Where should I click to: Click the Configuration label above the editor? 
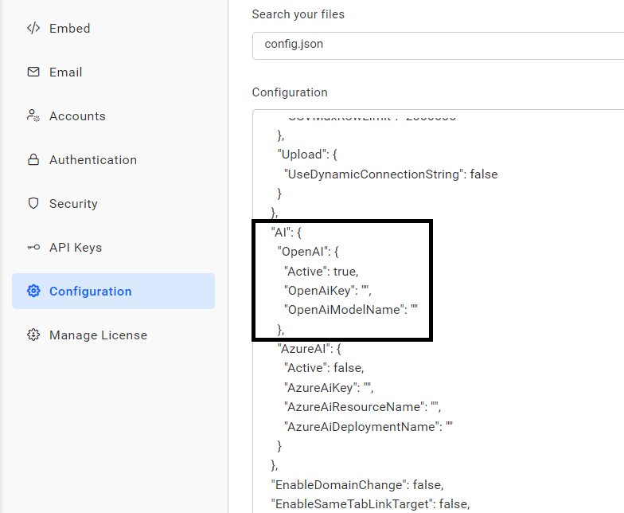click(290, 92)
